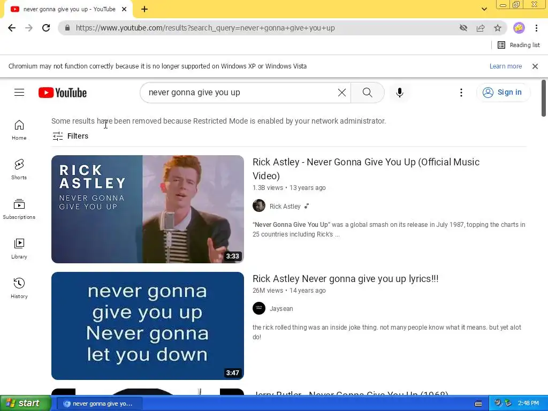Clear the search query with the X
548x411 pixels.
(x=342, y=93)
